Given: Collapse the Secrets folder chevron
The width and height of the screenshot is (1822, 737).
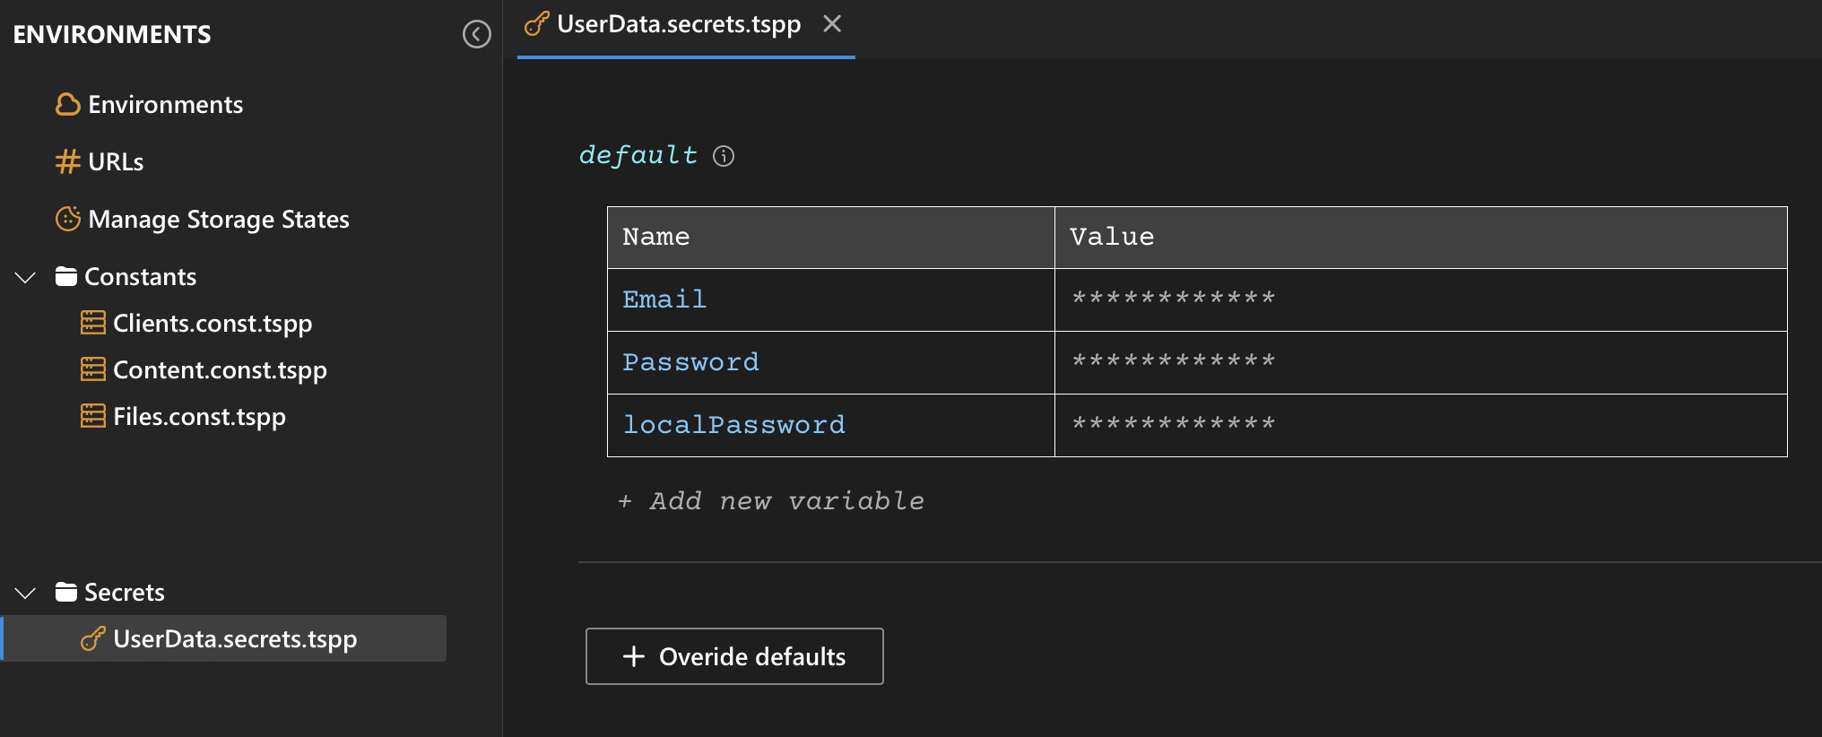Looking at the screenshot, I should pyautogui.click(x=25, y=593).
